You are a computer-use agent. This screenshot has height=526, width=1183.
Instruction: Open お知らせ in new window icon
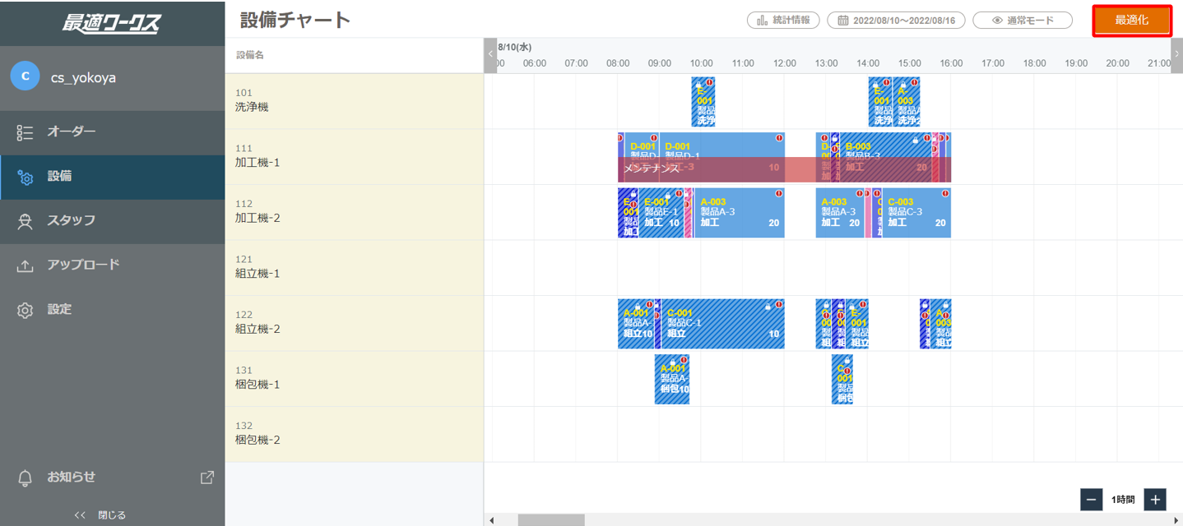click(207, 477)
